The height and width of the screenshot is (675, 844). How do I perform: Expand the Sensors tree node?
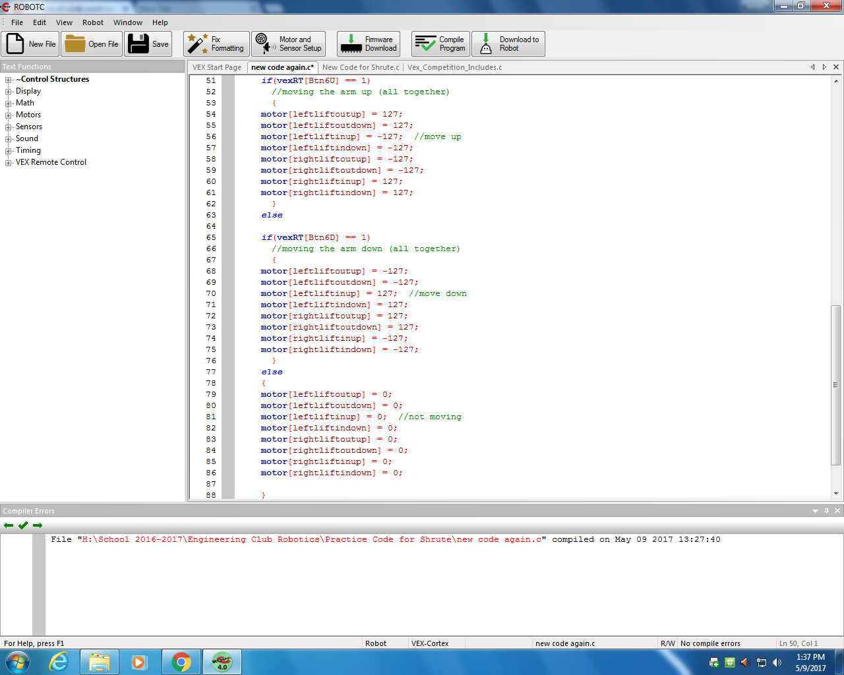(9, 127)
